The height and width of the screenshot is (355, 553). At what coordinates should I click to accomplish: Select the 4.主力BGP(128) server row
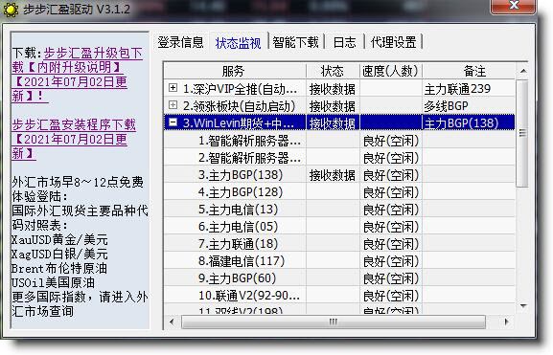click(339, 192)
